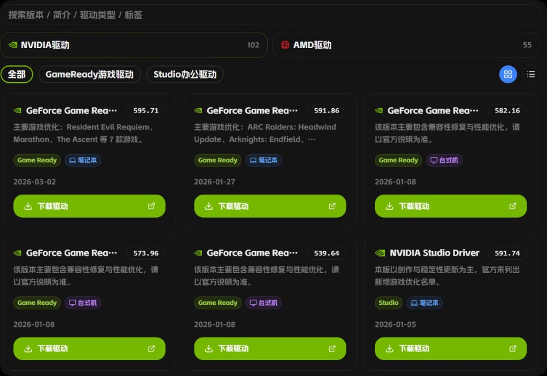The image size is (547, 376).
Task: Click version badge 573.96
Action: [146, 253]
